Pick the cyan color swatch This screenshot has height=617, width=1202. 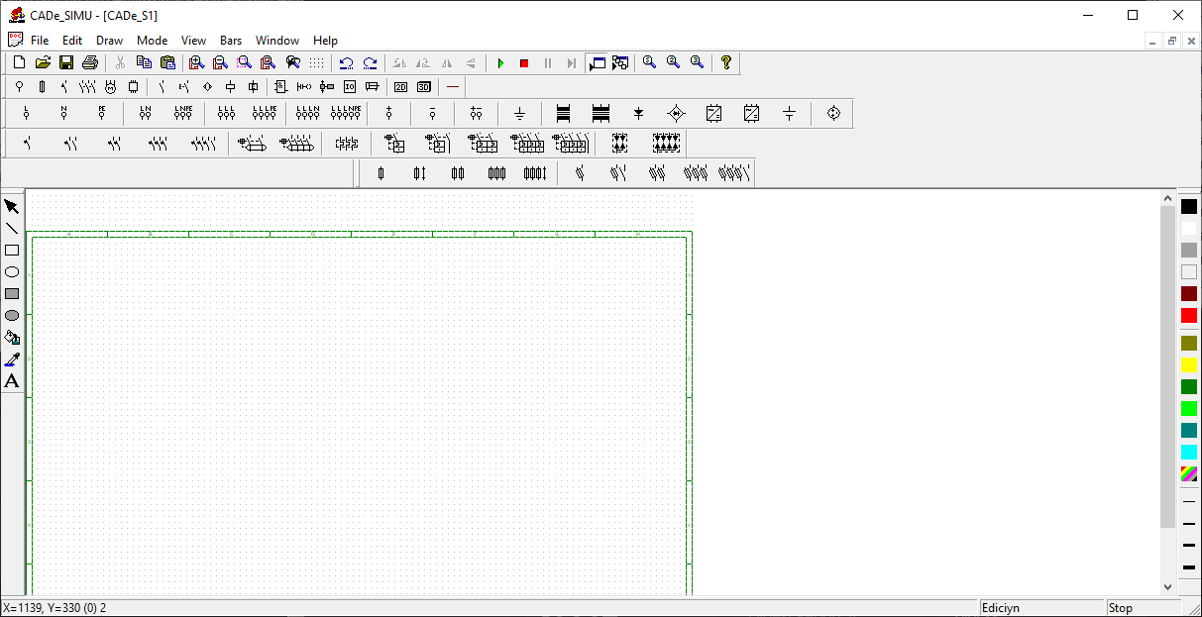[x=1189, y=453]
